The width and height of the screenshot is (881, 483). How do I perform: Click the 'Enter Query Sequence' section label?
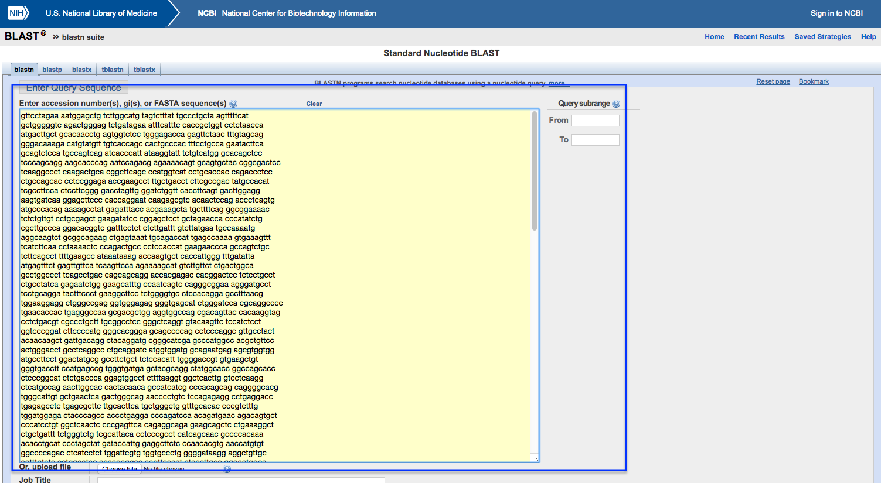74,88
